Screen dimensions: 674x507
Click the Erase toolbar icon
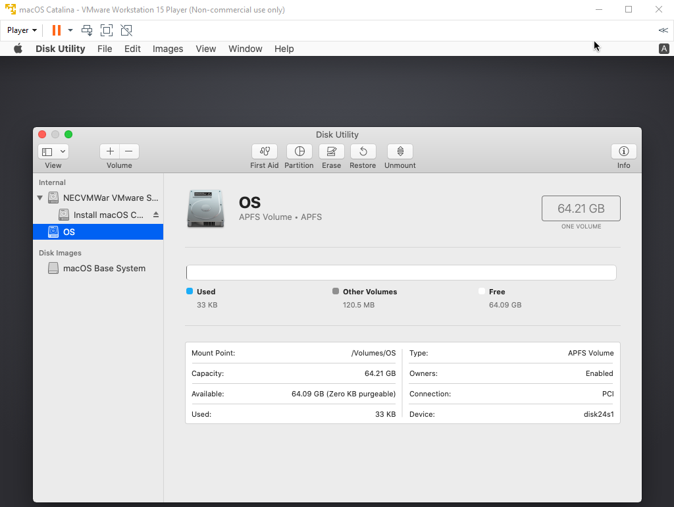click(x=332, y=151)
